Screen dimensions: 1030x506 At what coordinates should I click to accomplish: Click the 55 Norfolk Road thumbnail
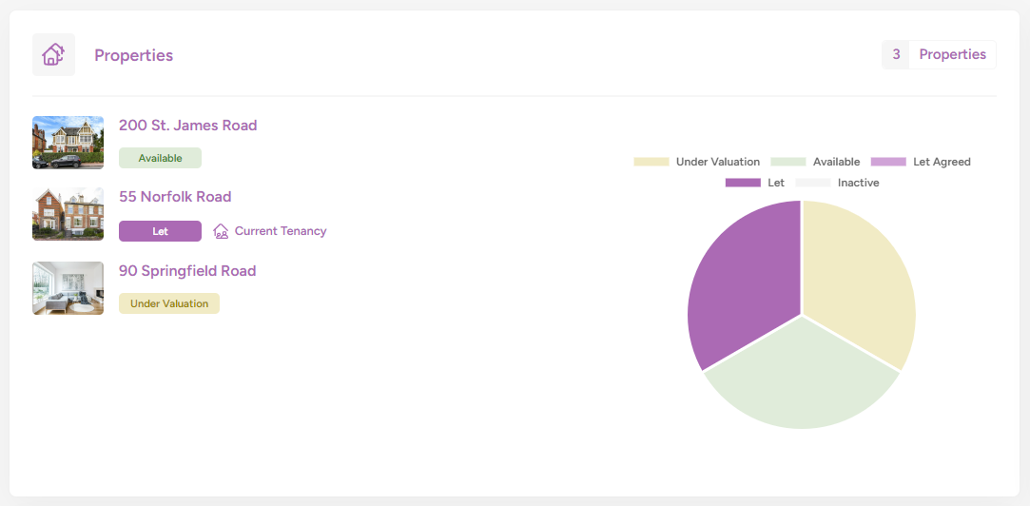(x=68, y=214)
